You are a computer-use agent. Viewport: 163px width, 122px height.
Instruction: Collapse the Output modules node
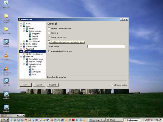24,31
